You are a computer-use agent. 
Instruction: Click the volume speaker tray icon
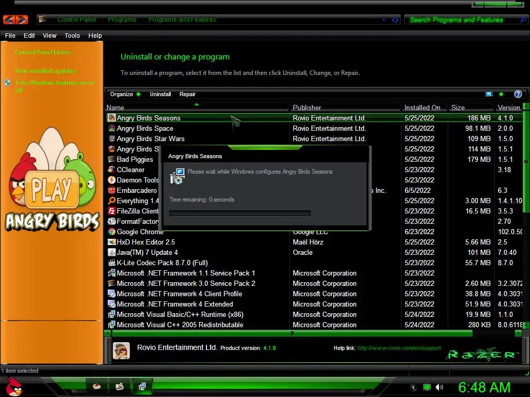click(439, 388)
